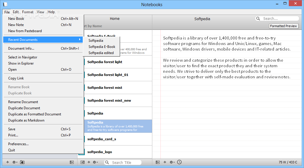Select the Open menu entry
Image resolution: width=304 pixels, height=168 pixels.
point(43,70)
